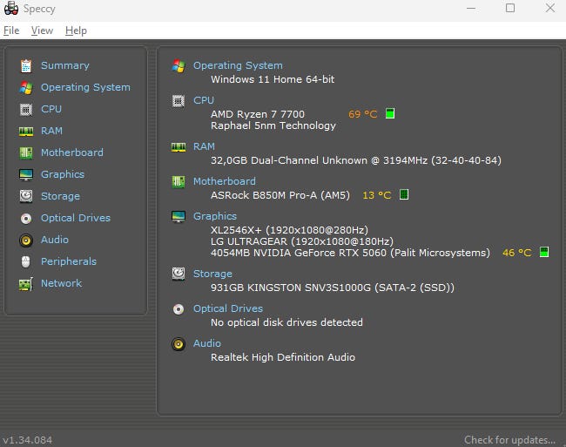Click the Peripherals mouse icon in sidebar

tap(25, 261)
